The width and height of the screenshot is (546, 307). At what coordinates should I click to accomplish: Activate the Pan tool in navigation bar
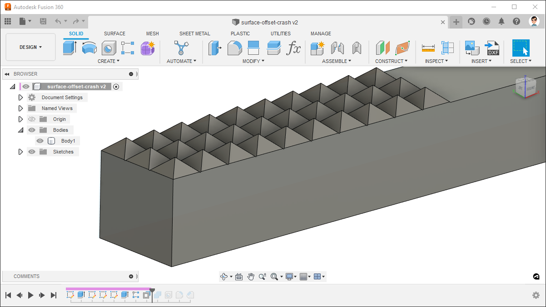click(x=251, y=276)
